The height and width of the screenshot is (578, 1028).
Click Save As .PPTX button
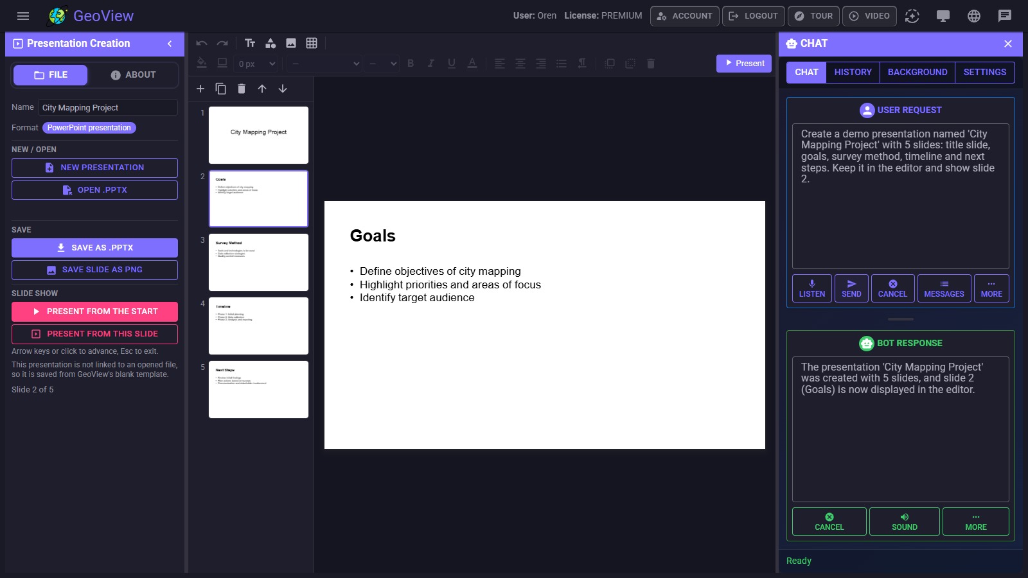coord(94,248)
